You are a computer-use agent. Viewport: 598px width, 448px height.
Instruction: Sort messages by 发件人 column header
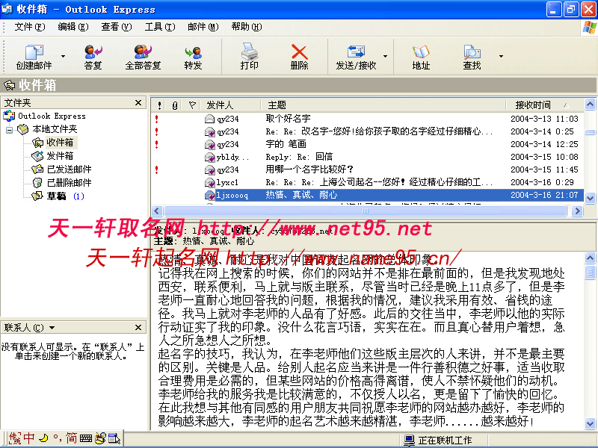tap(220, 105)
